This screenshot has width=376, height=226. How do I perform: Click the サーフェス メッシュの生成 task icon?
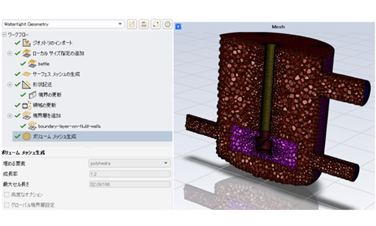pos(26,74)
